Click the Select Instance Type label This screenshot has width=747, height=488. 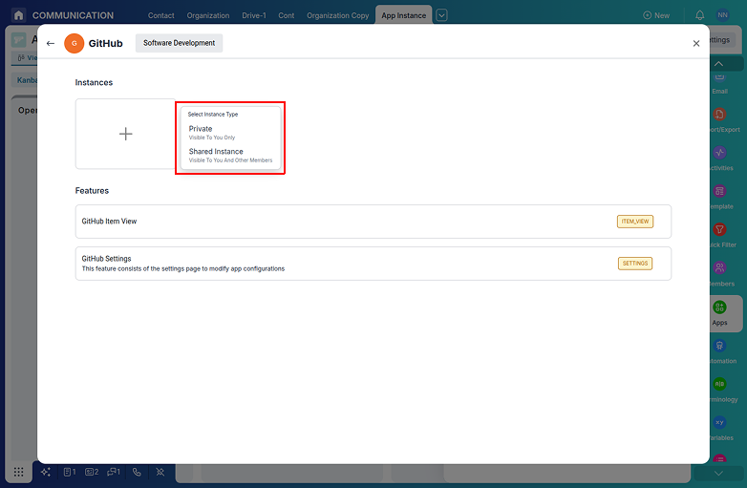tap(213, 115)
